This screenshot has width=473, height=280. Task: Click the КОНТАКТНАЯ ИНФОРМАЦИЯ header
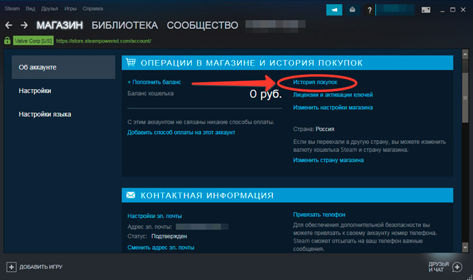pos(287,195)
